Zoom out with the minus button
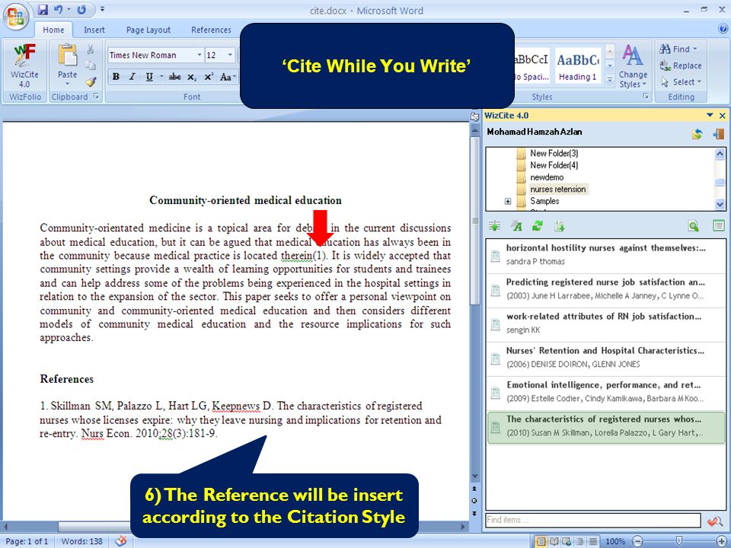 [638, 541]
